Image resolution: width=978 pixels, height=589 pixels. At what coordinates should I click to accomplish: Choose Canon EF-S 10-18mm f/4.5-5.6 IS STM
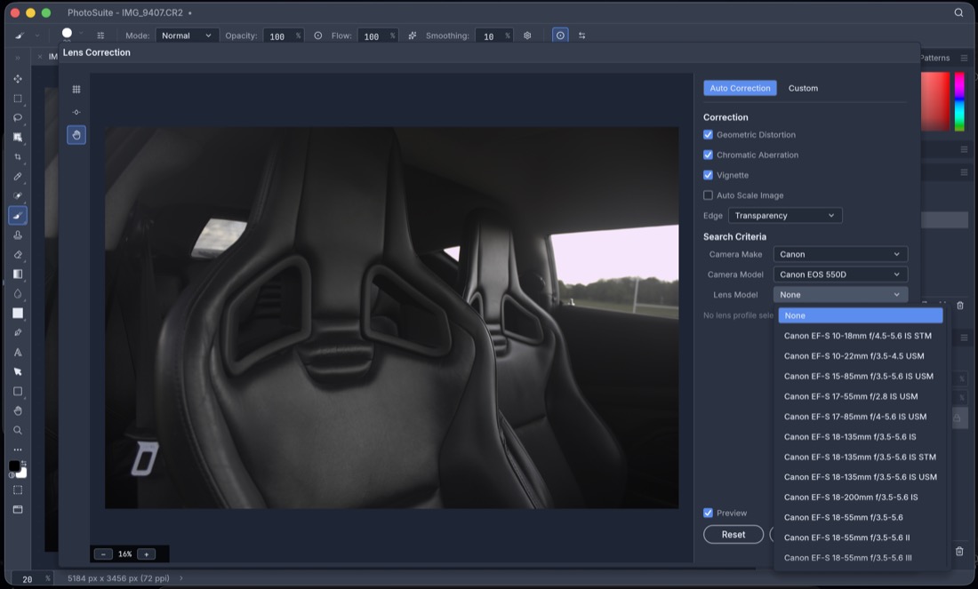[860, 336]
